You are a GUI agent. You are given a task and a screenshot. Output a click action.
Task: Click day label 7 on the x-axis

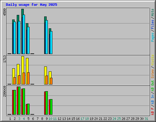[x=37, y=119]
